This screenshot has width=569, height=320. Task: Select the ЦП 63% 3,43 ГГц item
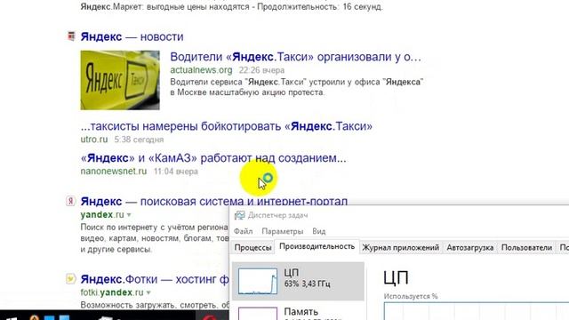298,281
